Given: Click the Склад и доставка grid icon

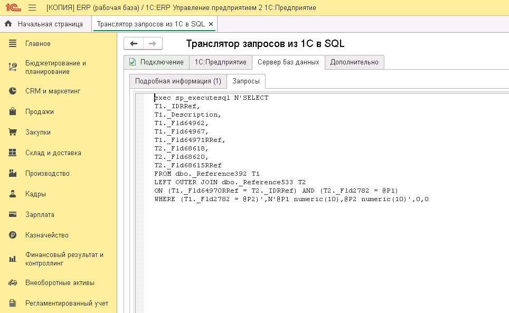Looking at the screenshot, I should click(13, 153).
